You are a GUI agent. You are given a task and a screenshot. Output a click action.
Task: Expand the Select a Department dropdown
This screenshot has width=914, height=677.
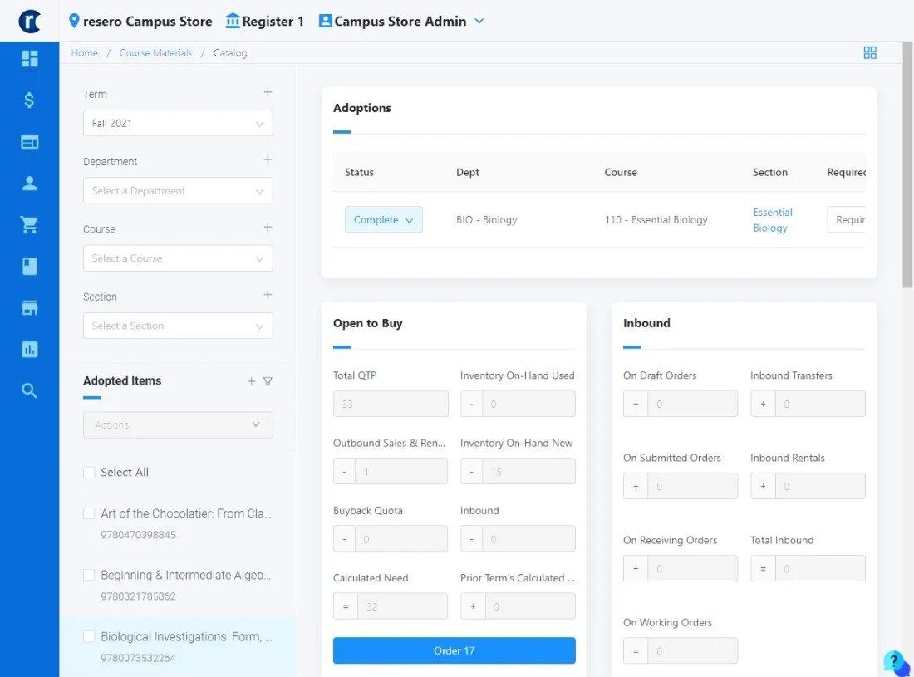click(x=178, y=190)
